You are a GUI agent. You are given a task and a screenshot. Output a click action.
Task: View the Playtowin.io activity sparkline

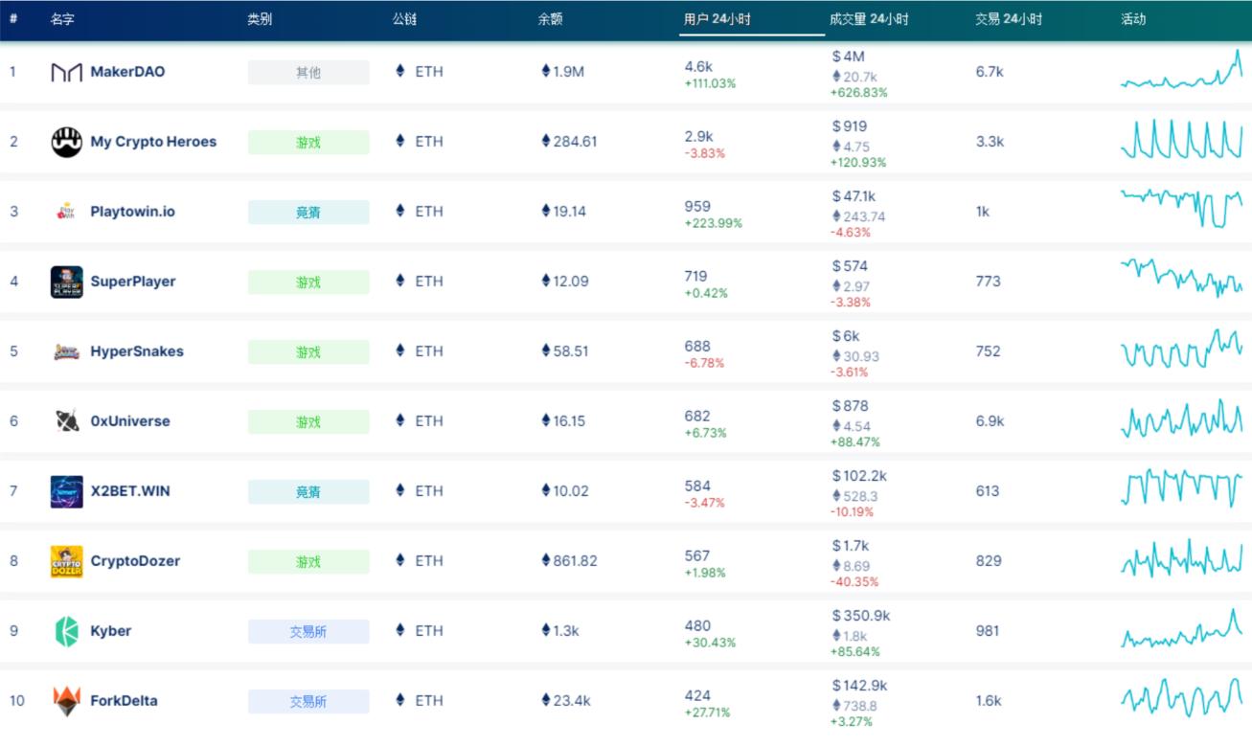[1182, 208]
